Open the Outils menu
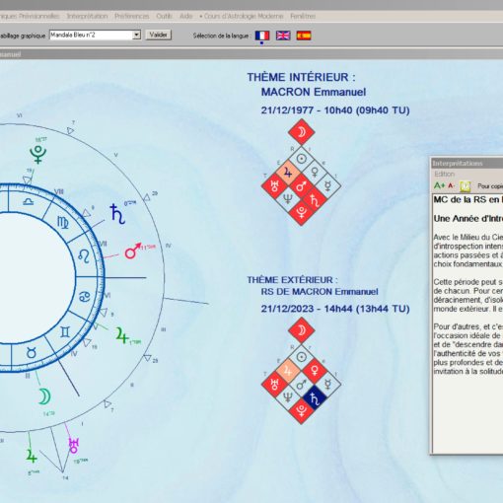 tap(164, 16)
